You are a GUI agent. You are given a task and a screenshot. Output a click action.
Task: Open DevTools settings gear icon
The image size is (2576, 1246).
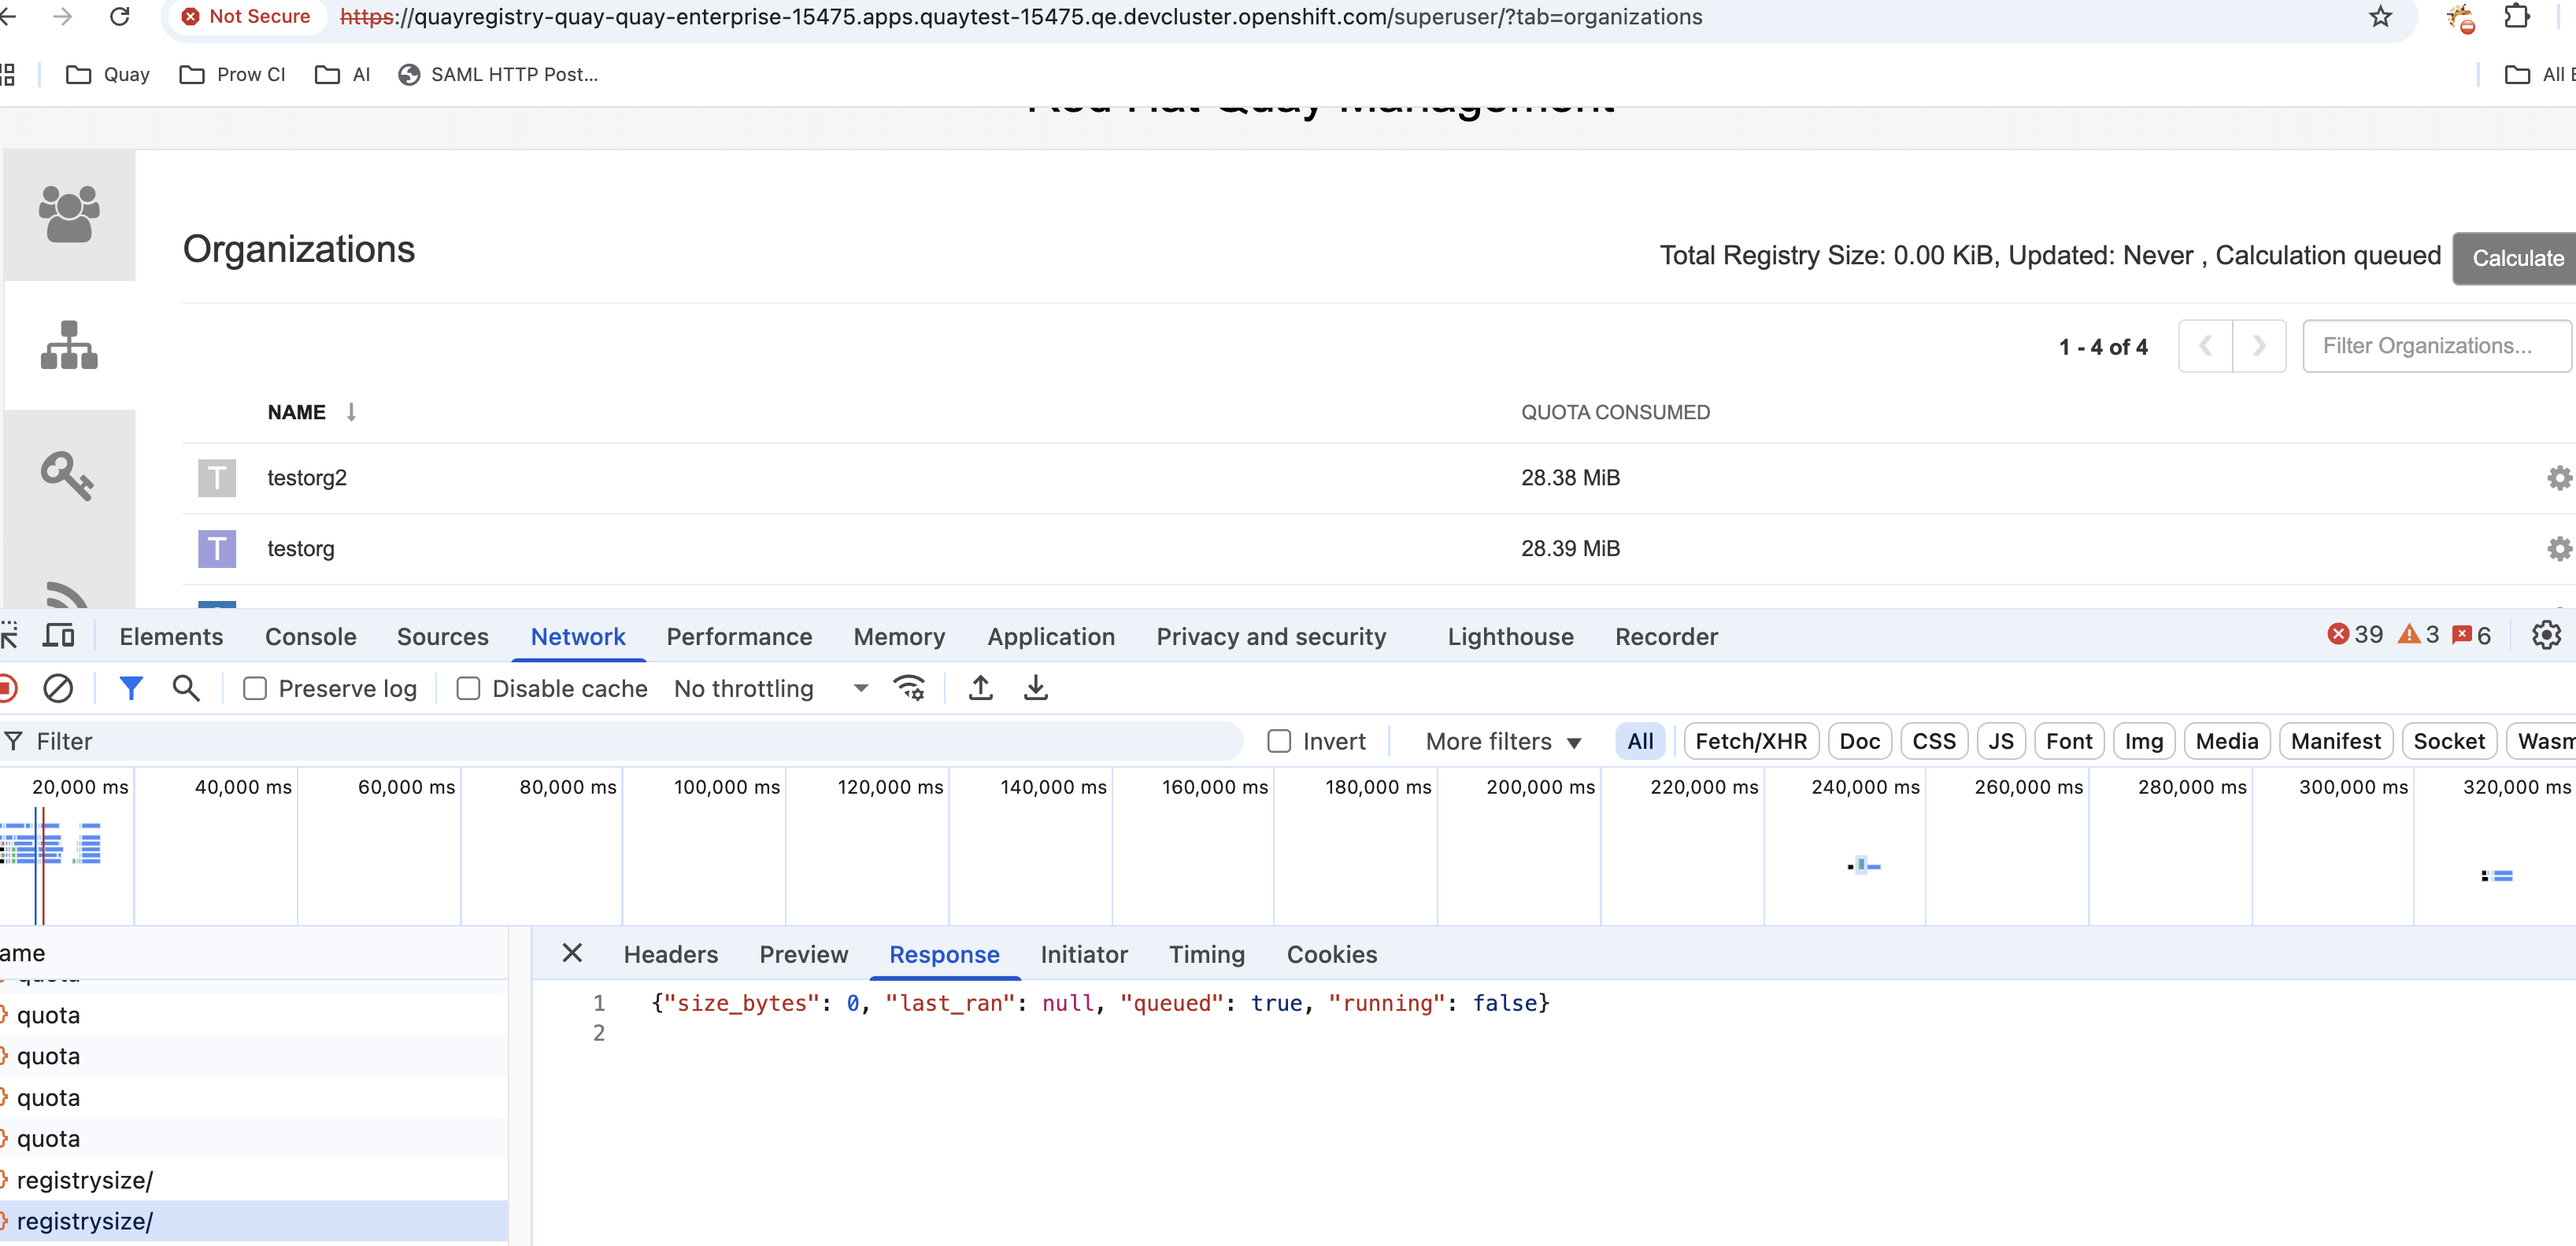pos(2545,636)
